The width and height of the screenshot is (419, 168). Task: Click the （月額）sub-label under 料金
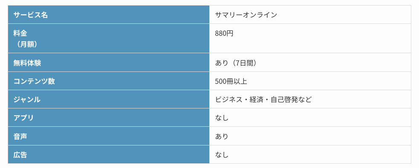[x=27, y=44]
